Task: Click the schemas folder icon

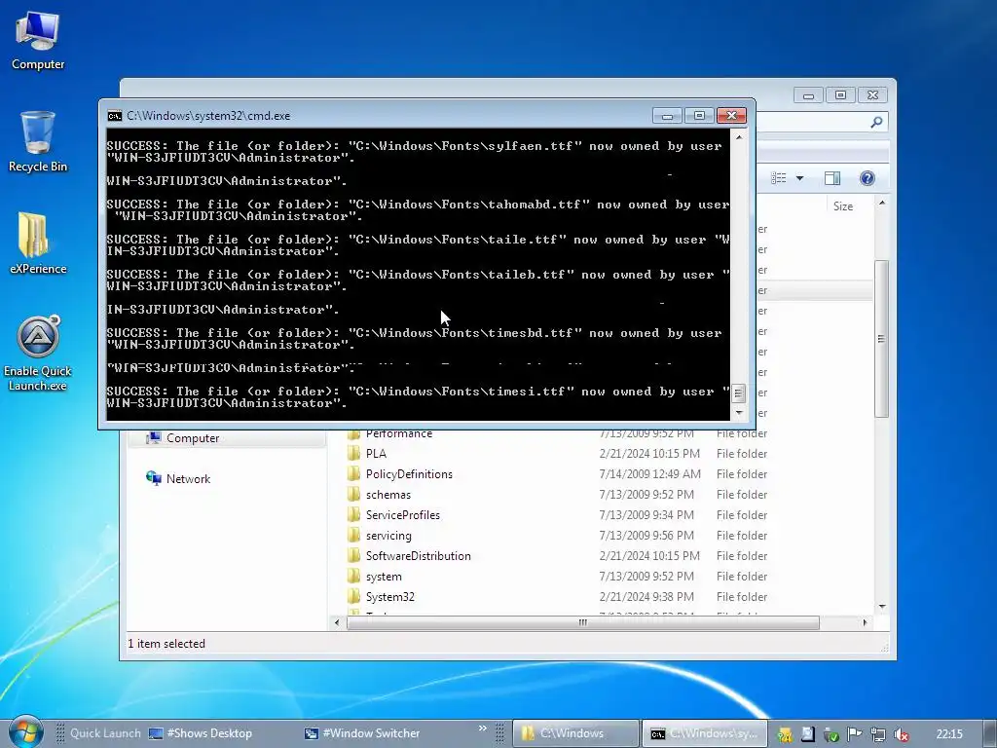Action: [x=354, y=494]
